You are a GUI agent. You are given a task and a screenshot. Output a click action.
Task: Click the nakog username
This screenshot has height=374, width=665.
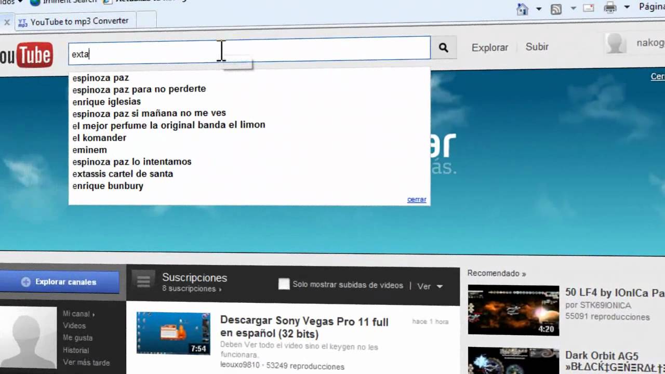[x=650, y=43]
